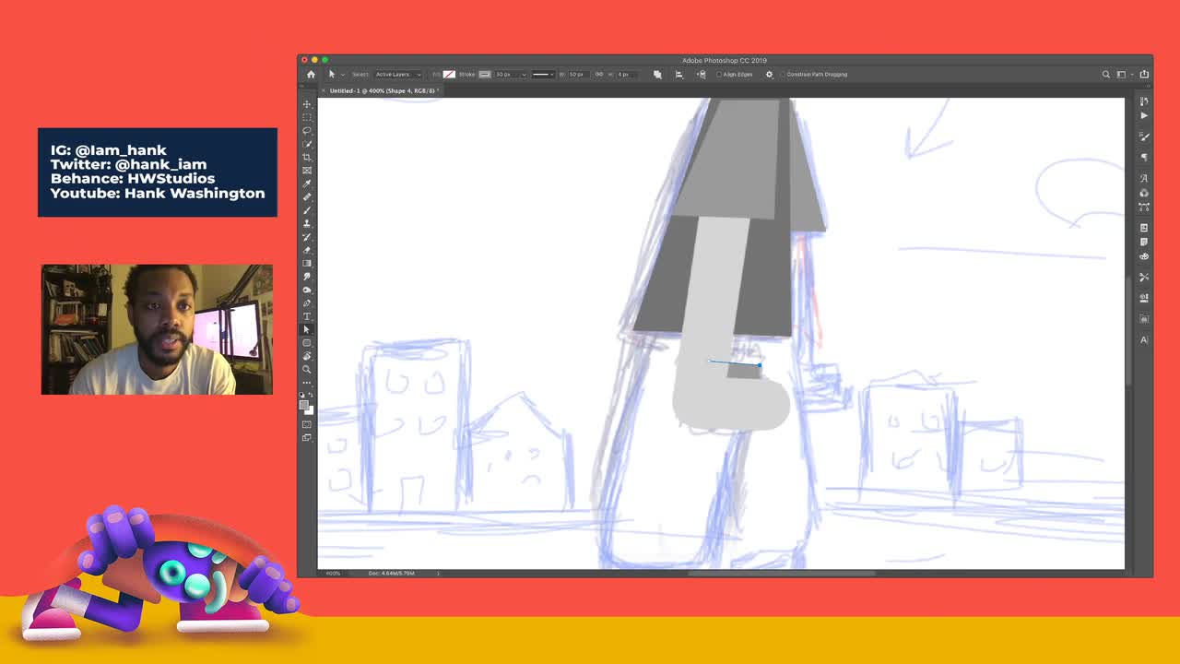Click the Fill color swatch
Viewport: 1180px width, 664px height.
pyautogui.click(x=449, y=74)
